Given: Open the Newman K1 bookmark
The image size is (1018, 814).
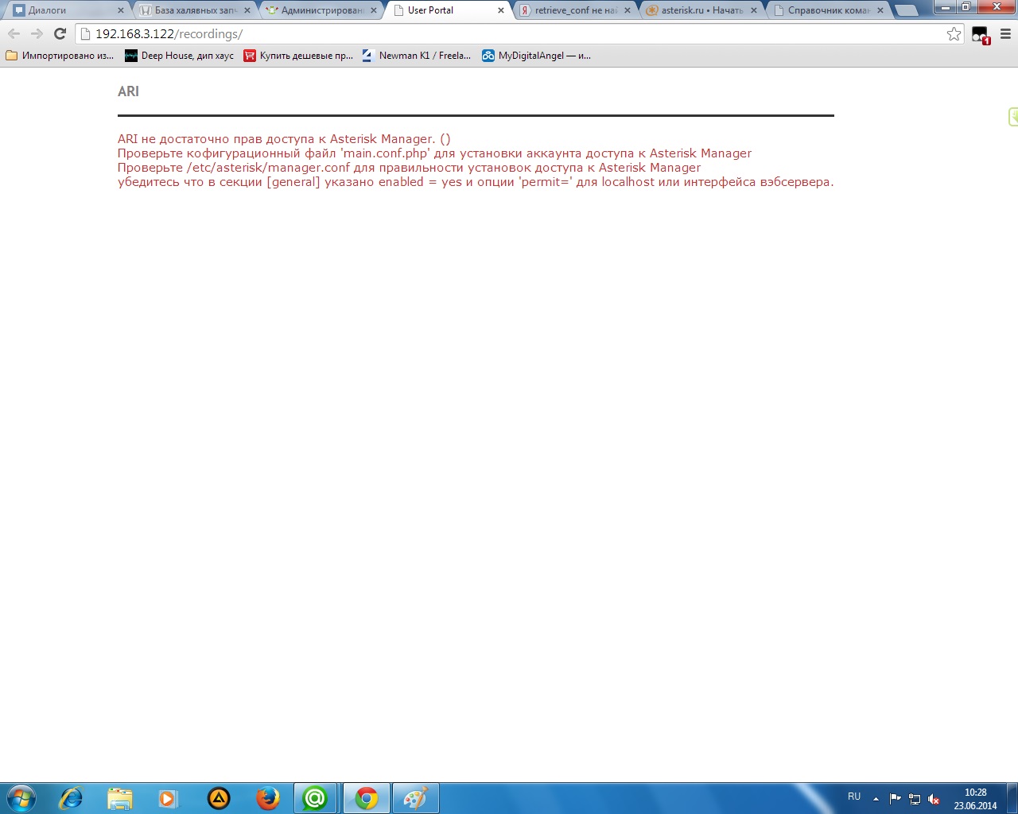Looking at the screenshot, I should pos(417,56).
